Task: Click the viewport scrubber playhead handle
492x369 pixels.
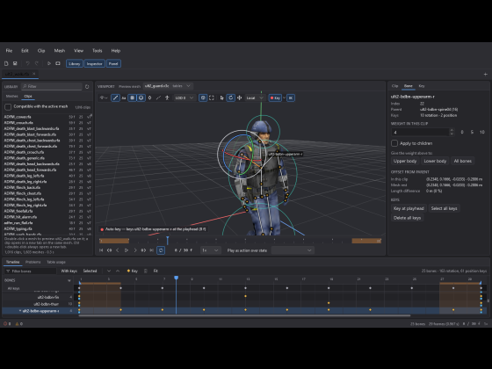Action: point(167,241)
